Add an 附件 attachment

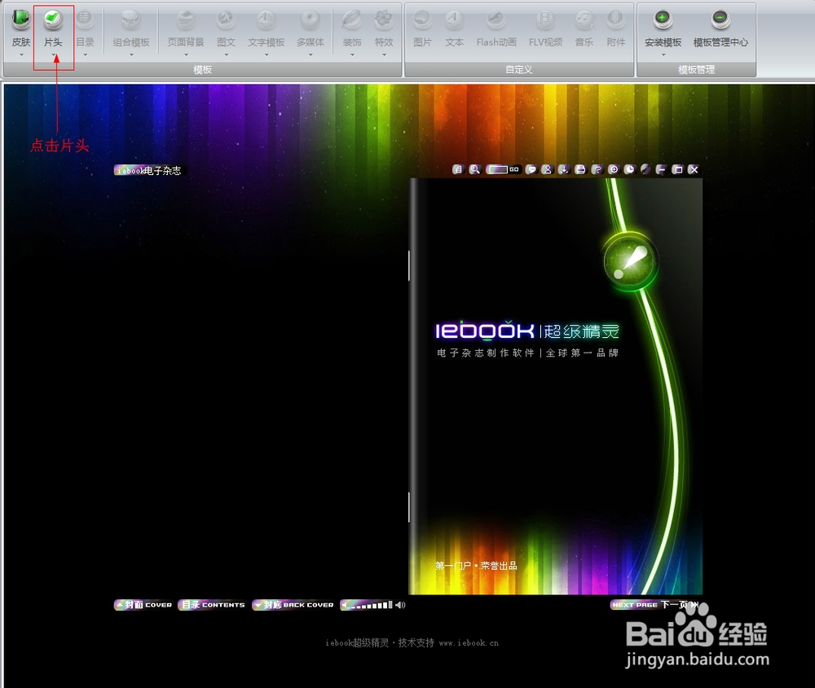click(616, 20)
